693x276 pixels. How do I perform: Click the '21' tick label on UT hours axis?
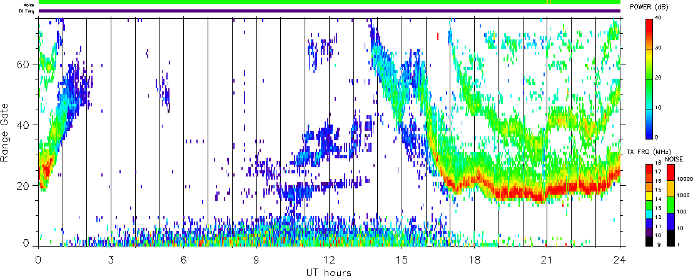[x=547, y=259]
